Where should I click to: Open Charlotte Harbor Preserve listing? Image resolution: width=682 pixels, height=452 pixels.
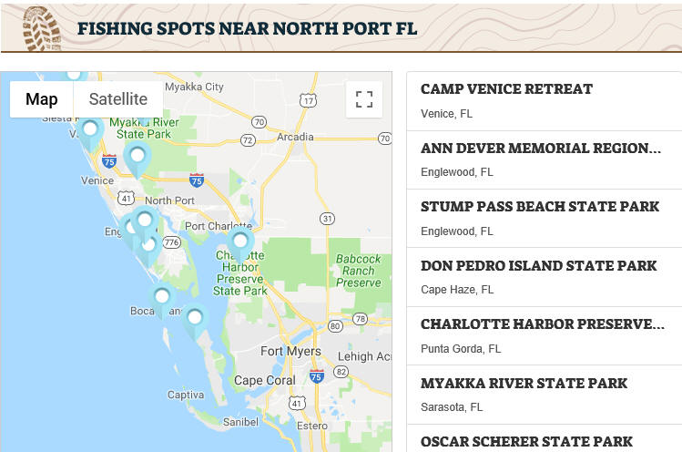545,336
